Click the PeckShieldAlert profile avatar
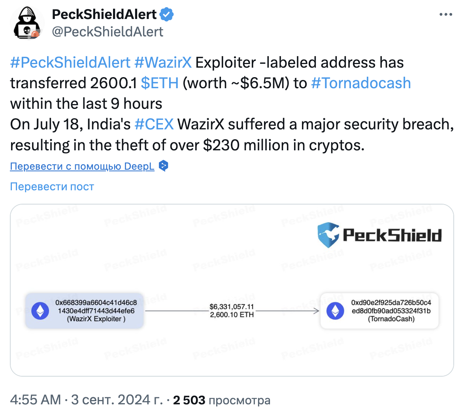 coord(27,23)
